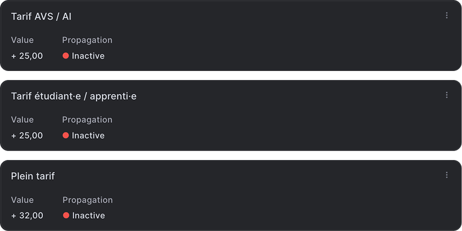Click the + 32,00 value in Plein tarif

coord(27,215)
